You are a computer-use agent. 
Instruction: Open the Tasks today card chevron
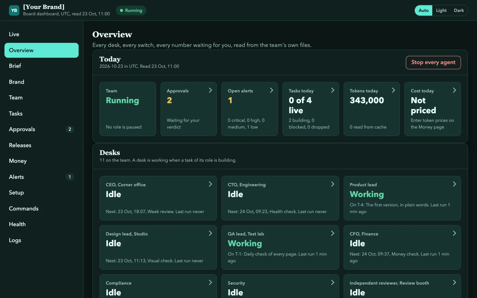[332, 90]
